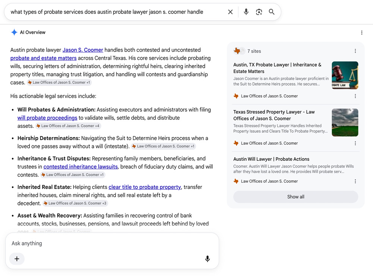Open options for the Texas Stressed Property Lawyer result

click(x=355, y=143)
